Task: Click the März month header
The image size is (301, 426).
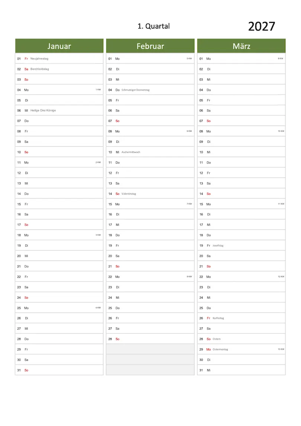Action: click(241, 46)
